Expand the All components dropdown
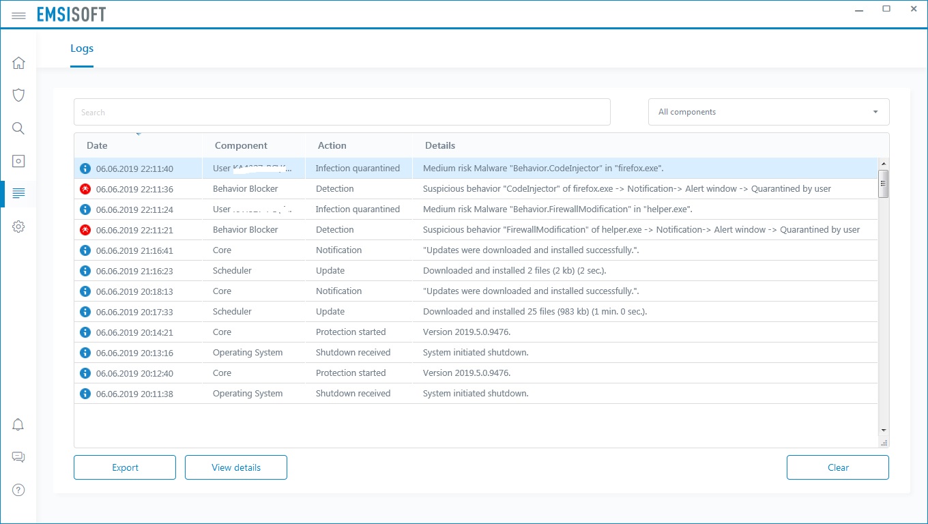The width and height of the screenshot is (928, 524). point(768,112)
